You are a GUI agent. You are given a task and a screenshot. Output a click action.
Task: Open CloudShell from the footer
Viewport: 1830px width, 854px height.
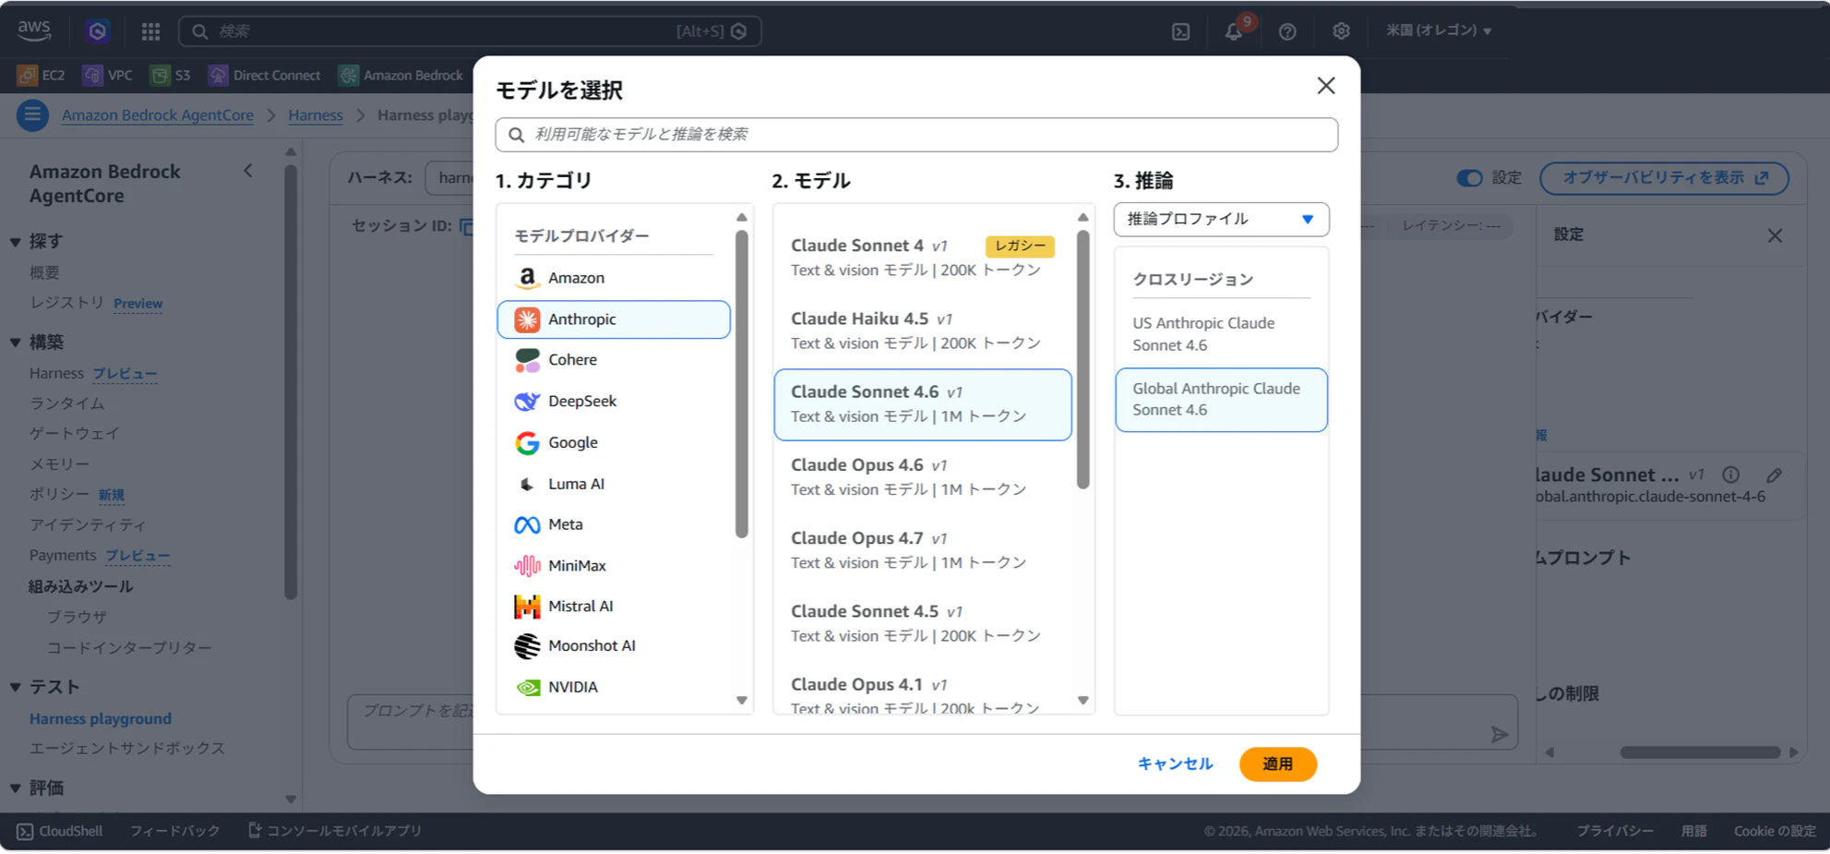pyautogui.click(x=60, y=831)
